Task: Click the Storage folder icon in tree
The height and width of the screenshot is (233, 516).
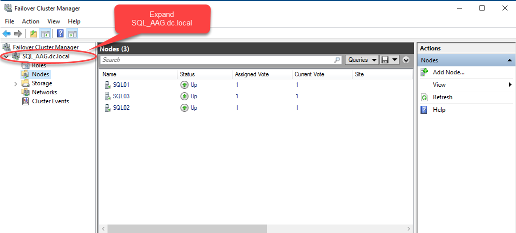Action: click(25, 83)
